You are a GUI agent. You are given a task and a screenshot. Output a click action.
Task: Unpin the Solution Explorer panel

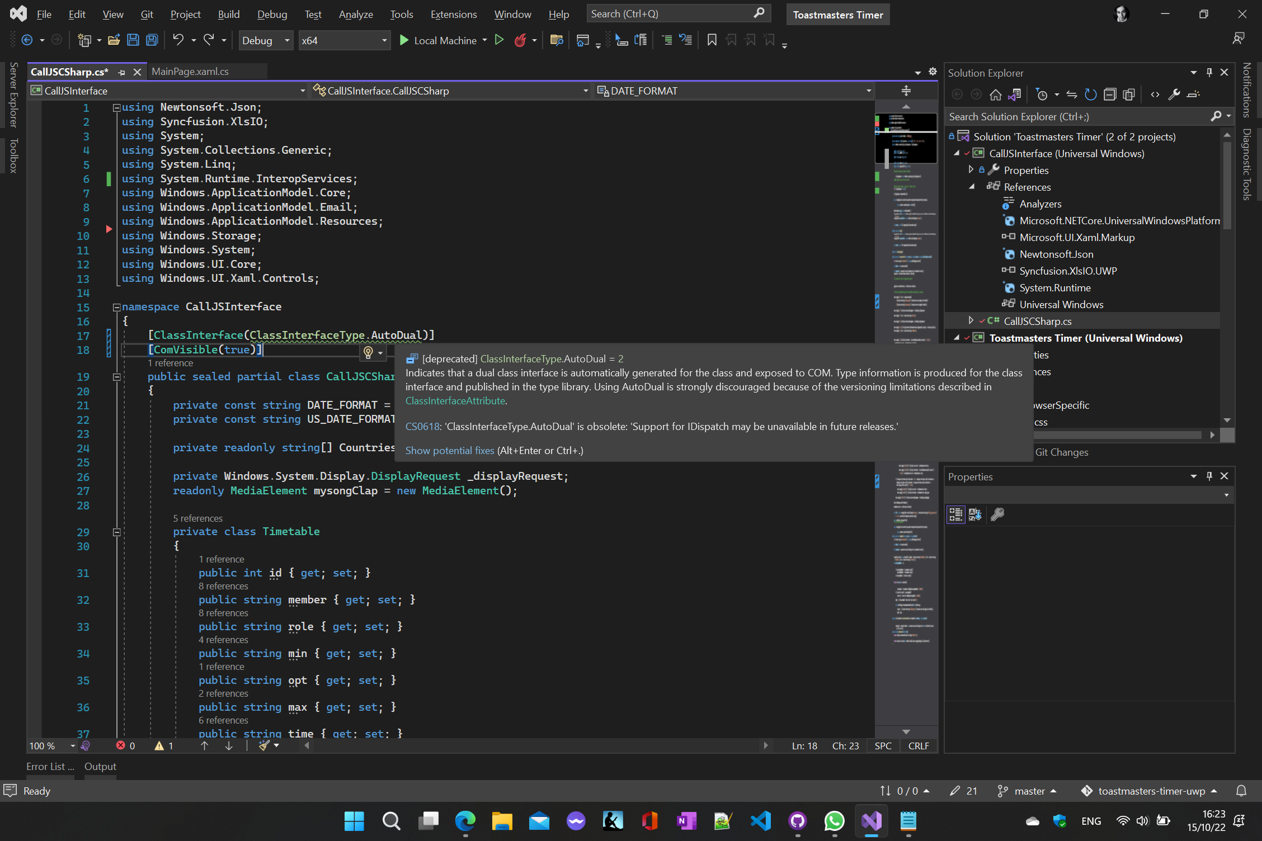1209,72
